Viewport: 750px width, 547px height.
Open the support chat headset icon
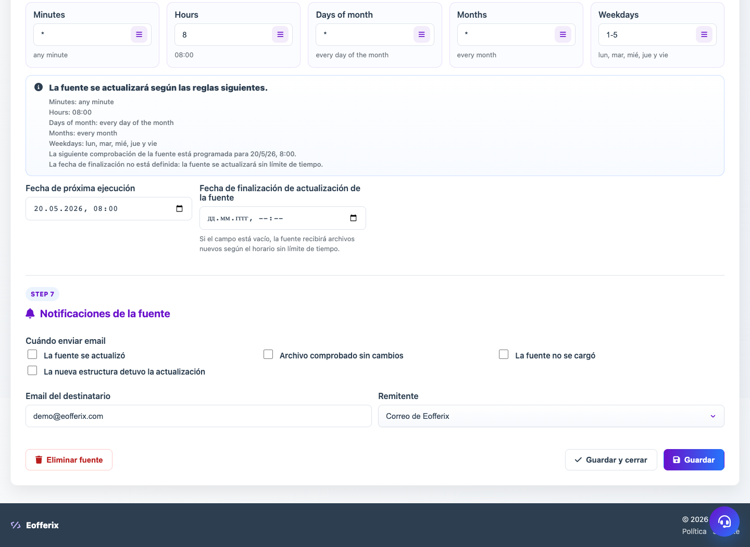tap(724, 521)
